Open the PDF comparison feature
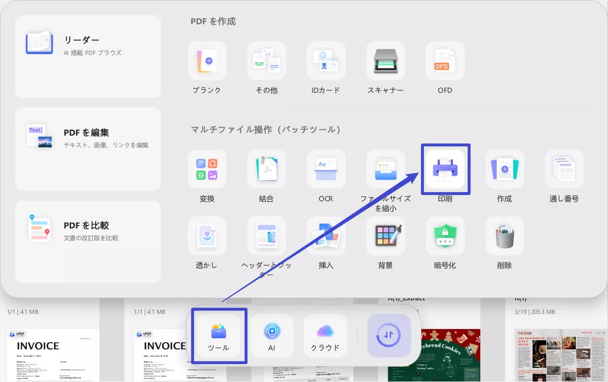608x382 pixels. [87, 242]
